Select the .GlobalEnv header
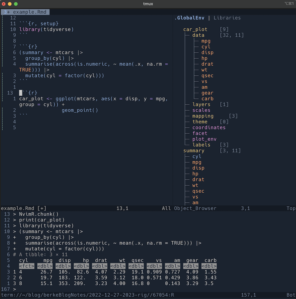This screenshot has width=296, height=299. coord(189,18)
